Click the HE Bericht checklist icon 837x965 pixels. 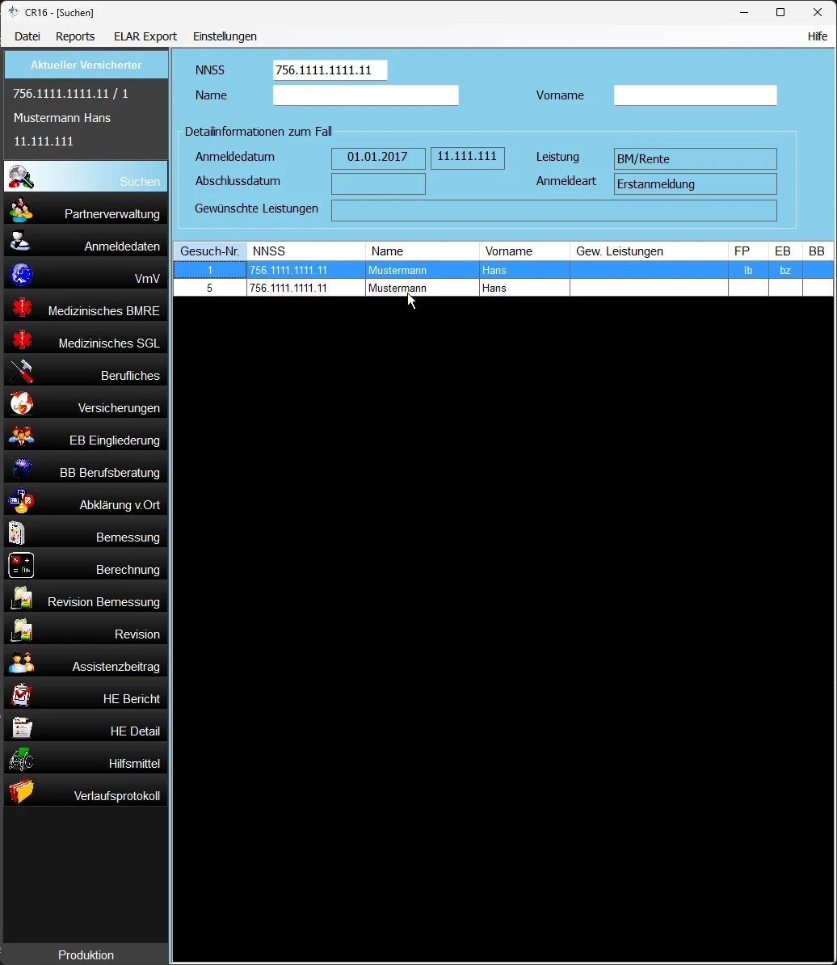click(x=21, y=694)
